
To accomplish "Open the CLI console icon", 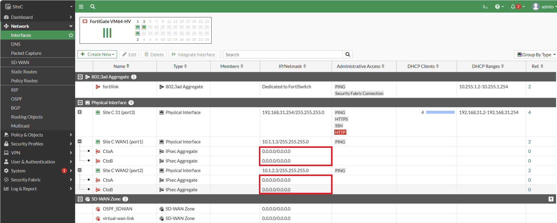I will click(x=485, y=7).
